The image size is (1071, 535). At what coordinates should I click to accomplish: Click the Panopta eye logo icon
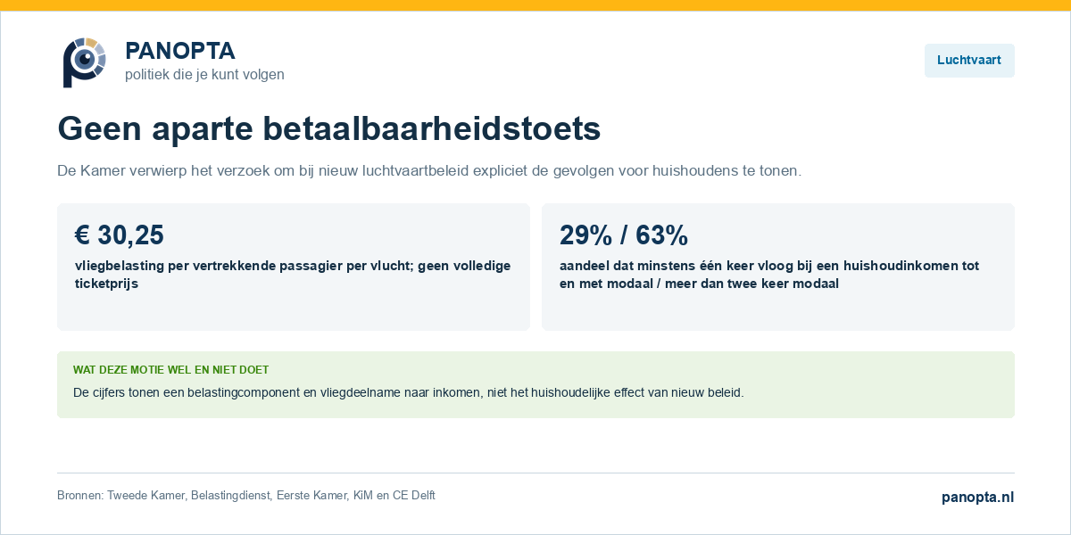[84, 62]
